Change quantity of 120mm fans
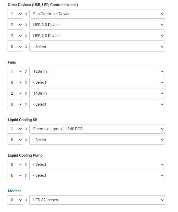 point(15,71)
